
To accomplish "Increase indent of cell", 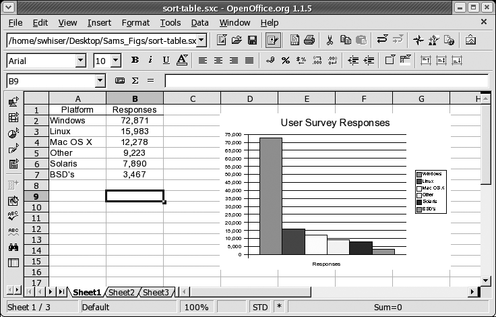I will [369, 60].
